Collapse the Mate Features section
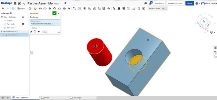Image resolution: width=217 pixels, height=100 pixels. click(2, 31)
